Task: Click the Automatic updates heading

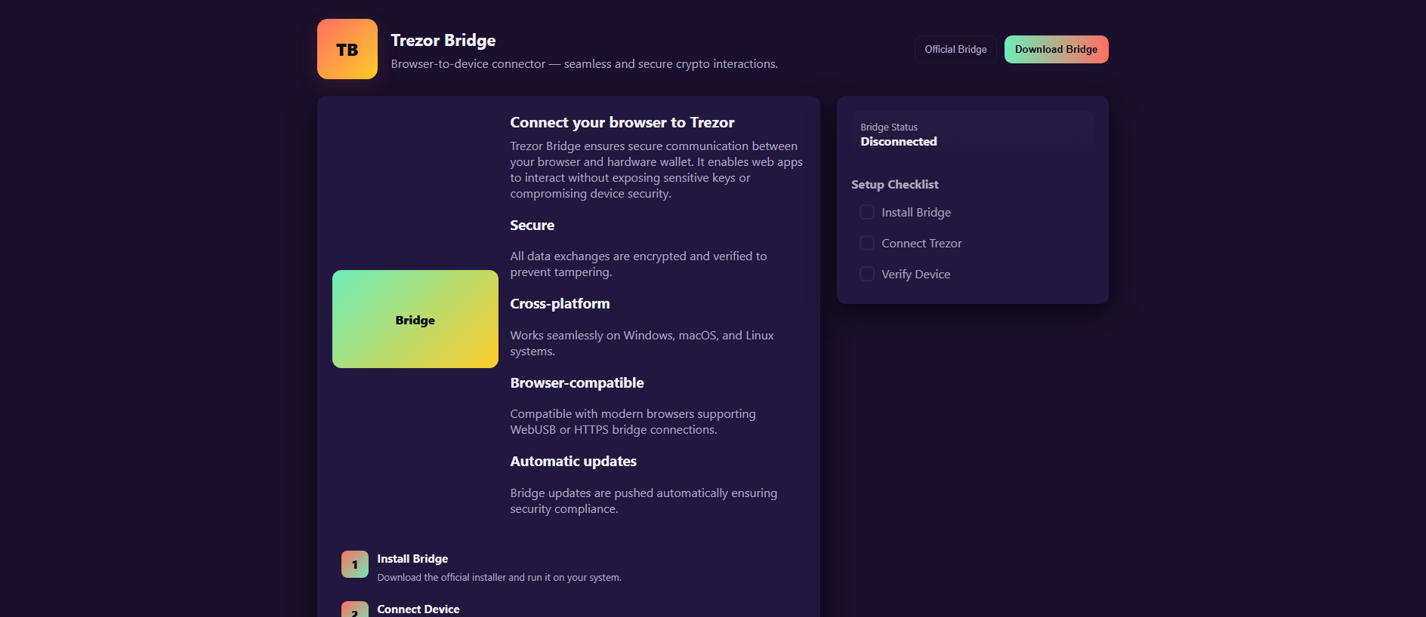Action: pyautogui.click(x=573, y=461)
